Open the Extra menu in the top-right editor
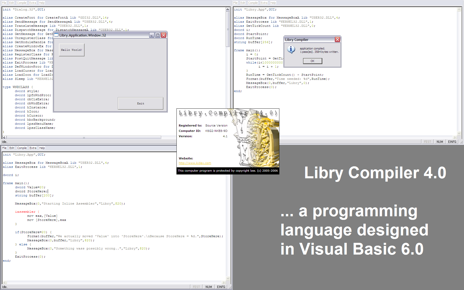This screenshot has height=290, width=464. [264, 3]
